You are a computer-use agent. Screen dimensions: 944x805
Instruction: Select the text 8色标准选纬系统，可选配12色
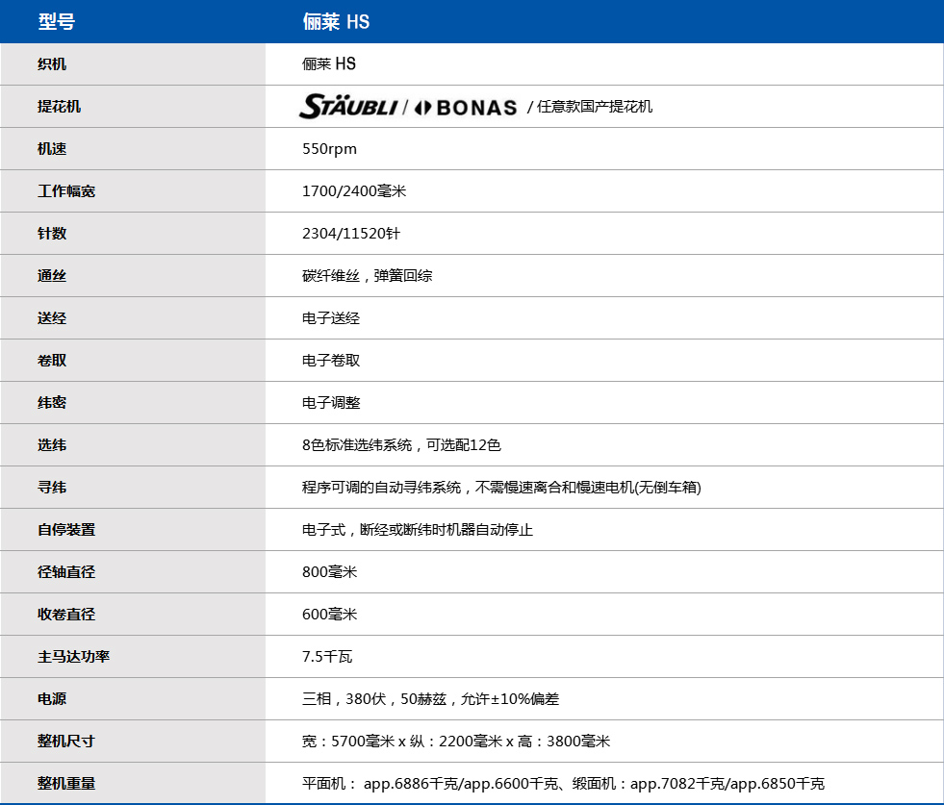[401, 445]
